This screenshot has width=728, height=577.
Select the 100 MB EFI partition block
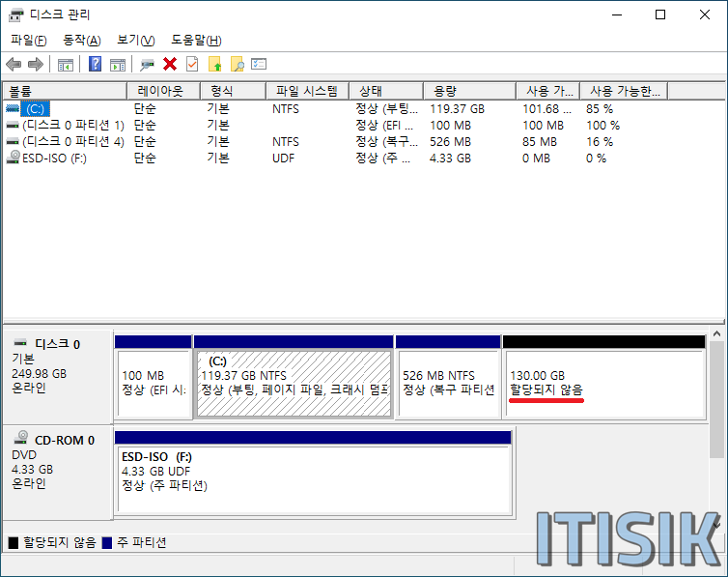(154, 377)
